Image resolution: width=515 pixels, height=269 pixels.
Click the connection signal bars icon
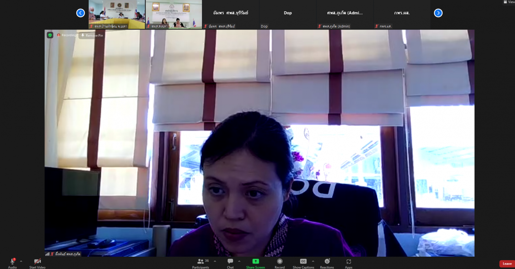point(47,254)
